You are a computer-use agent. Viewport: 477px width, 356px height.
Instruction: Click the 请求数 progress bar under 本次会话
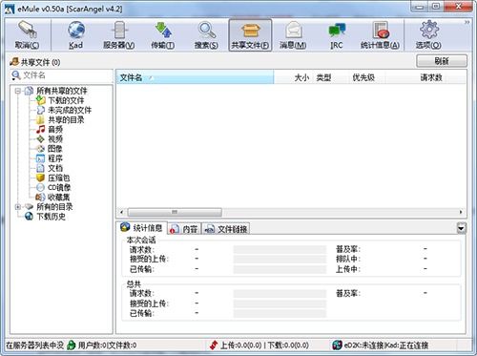click(280, 249)
